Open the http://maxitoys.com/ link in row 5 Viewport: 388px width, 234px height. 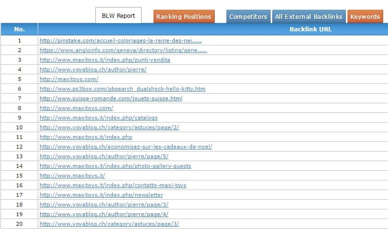pos(69,79)
